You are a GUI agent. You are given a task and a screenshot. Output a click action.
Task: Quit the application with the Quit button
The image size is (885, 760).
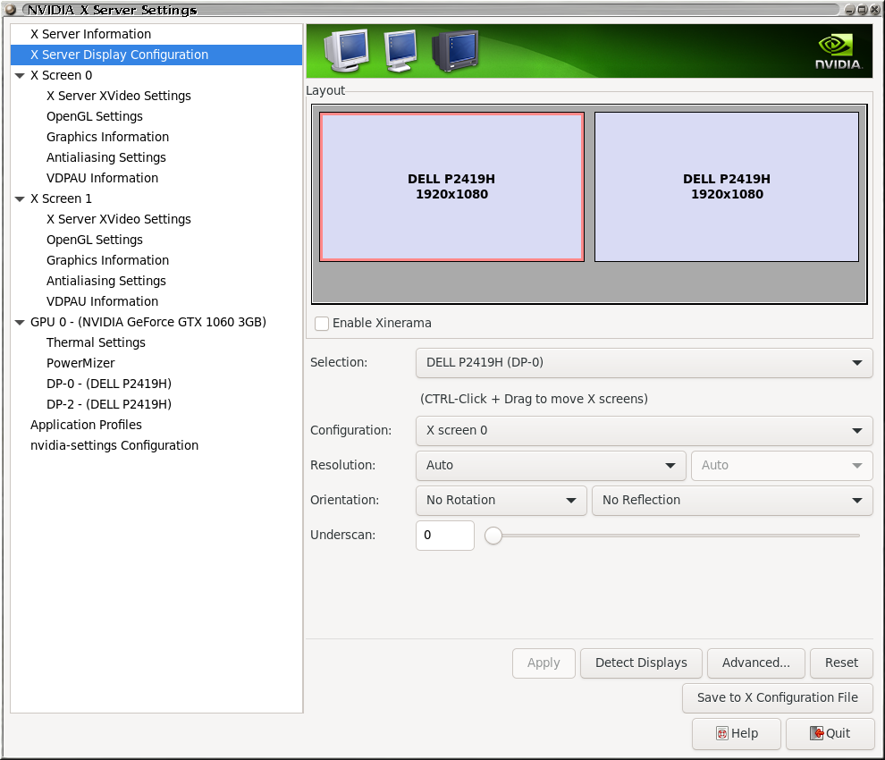tap(830, 733)
